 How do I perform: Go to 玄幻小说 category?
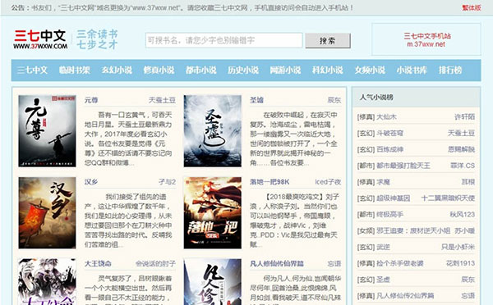tap(117, 70)
